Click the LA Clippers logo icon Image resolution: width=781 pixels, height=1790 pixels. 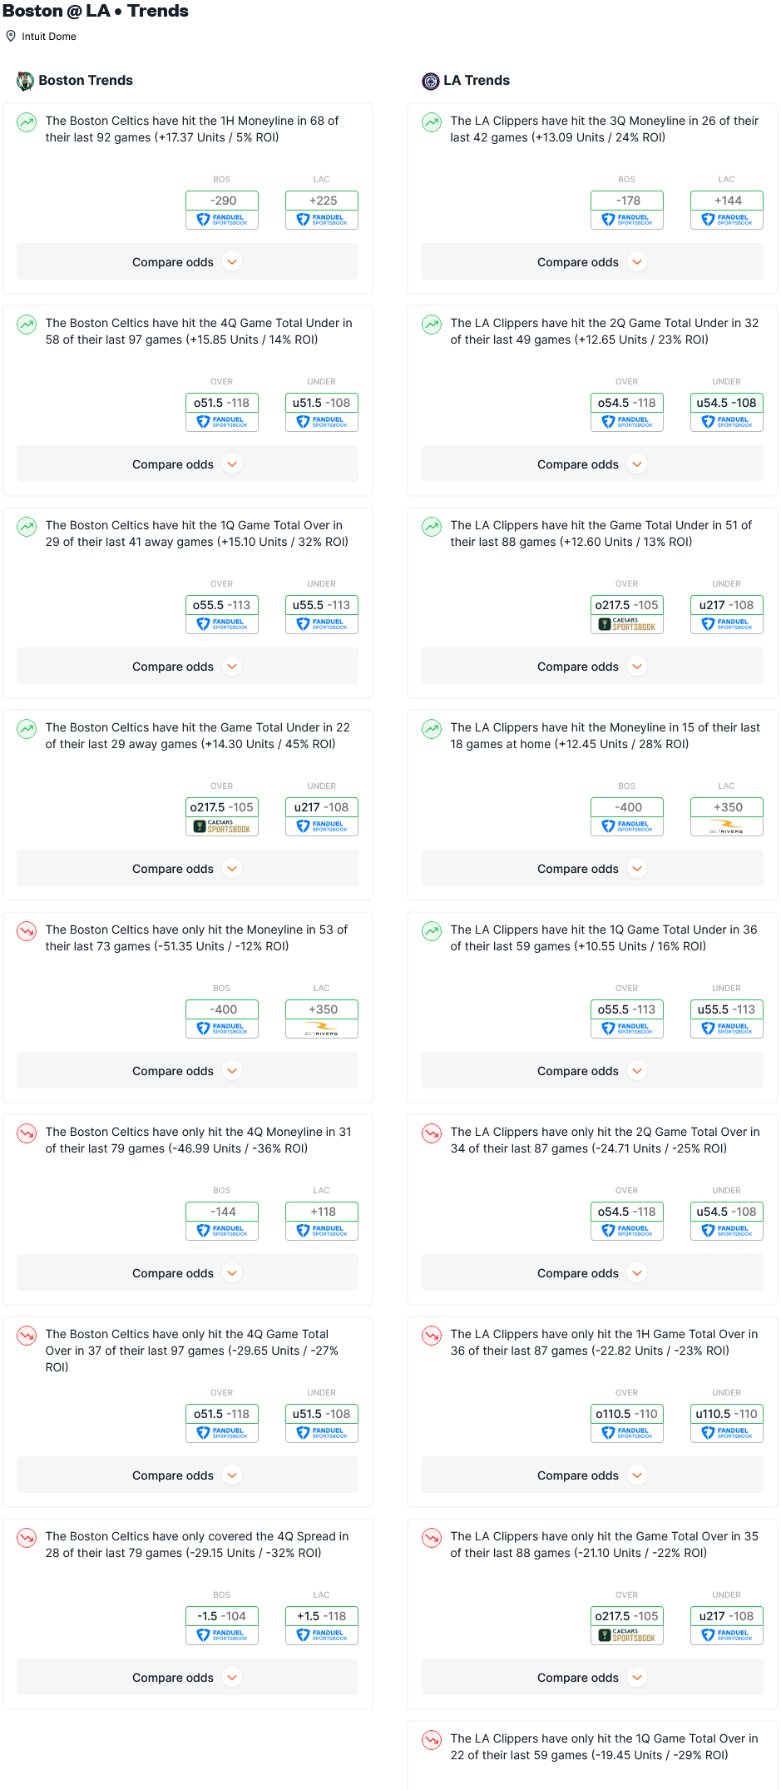[431, 81]
